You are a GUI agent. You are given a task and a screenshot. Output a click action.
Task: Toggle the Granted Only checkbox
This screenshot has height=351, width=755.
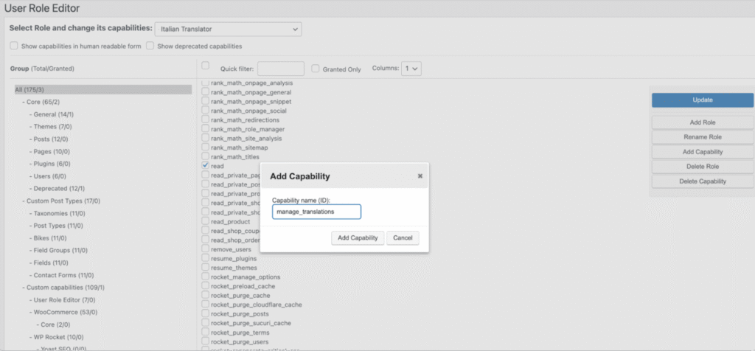[316, 69]
